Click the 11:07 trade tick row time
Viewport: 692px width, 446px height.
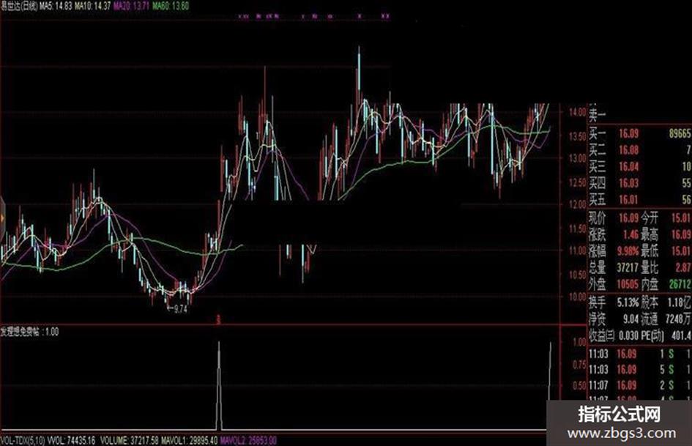click(x=598, y=385)
